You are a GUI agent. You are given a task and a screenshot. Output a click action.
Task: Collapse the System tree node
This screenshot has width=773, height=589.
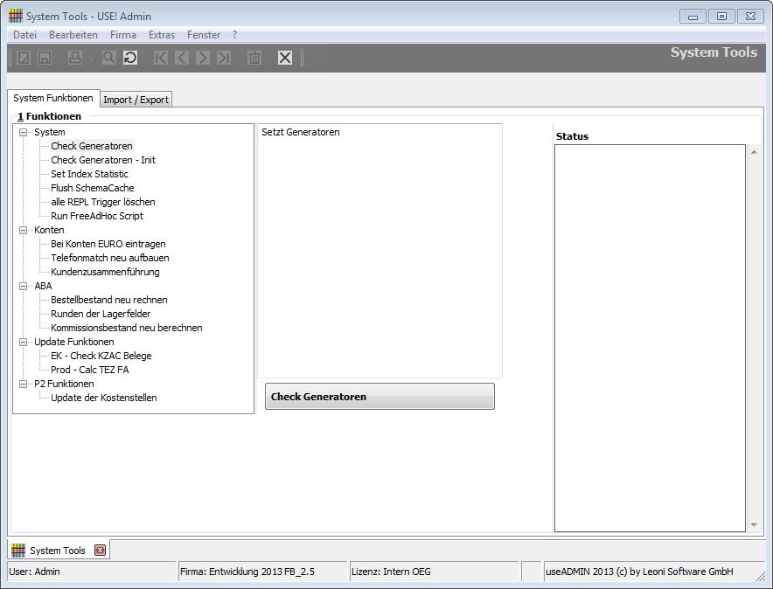[24, 133]
